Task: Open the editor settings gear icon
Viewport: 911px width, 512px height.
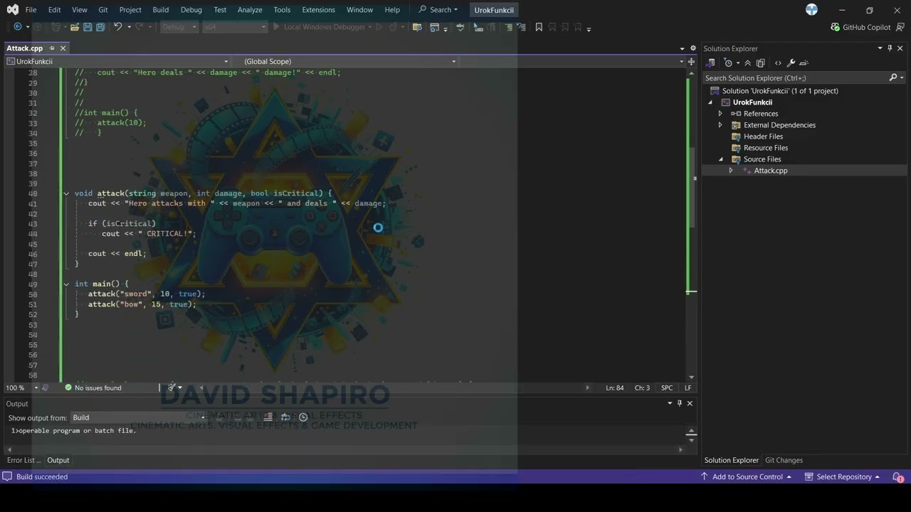Action: [693, 48]
